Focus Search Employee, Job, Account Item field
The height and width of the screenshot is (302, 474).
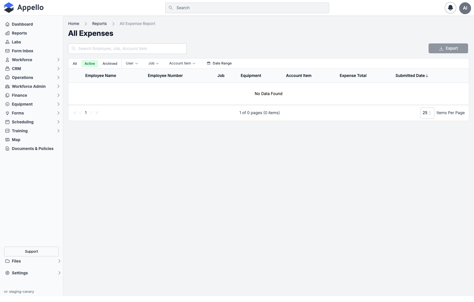[x=127, y=49]
